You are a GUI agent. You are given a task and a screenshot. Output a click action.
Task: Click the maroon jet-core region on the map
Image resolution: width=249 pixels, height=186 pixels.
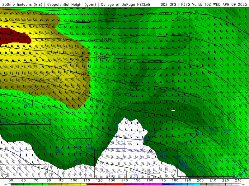(14, 37)
